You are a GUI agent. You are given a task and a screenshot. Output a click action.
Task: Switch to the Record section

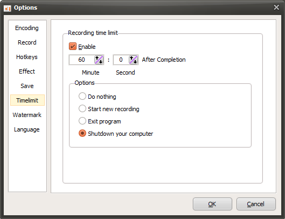tap(27, 42)
